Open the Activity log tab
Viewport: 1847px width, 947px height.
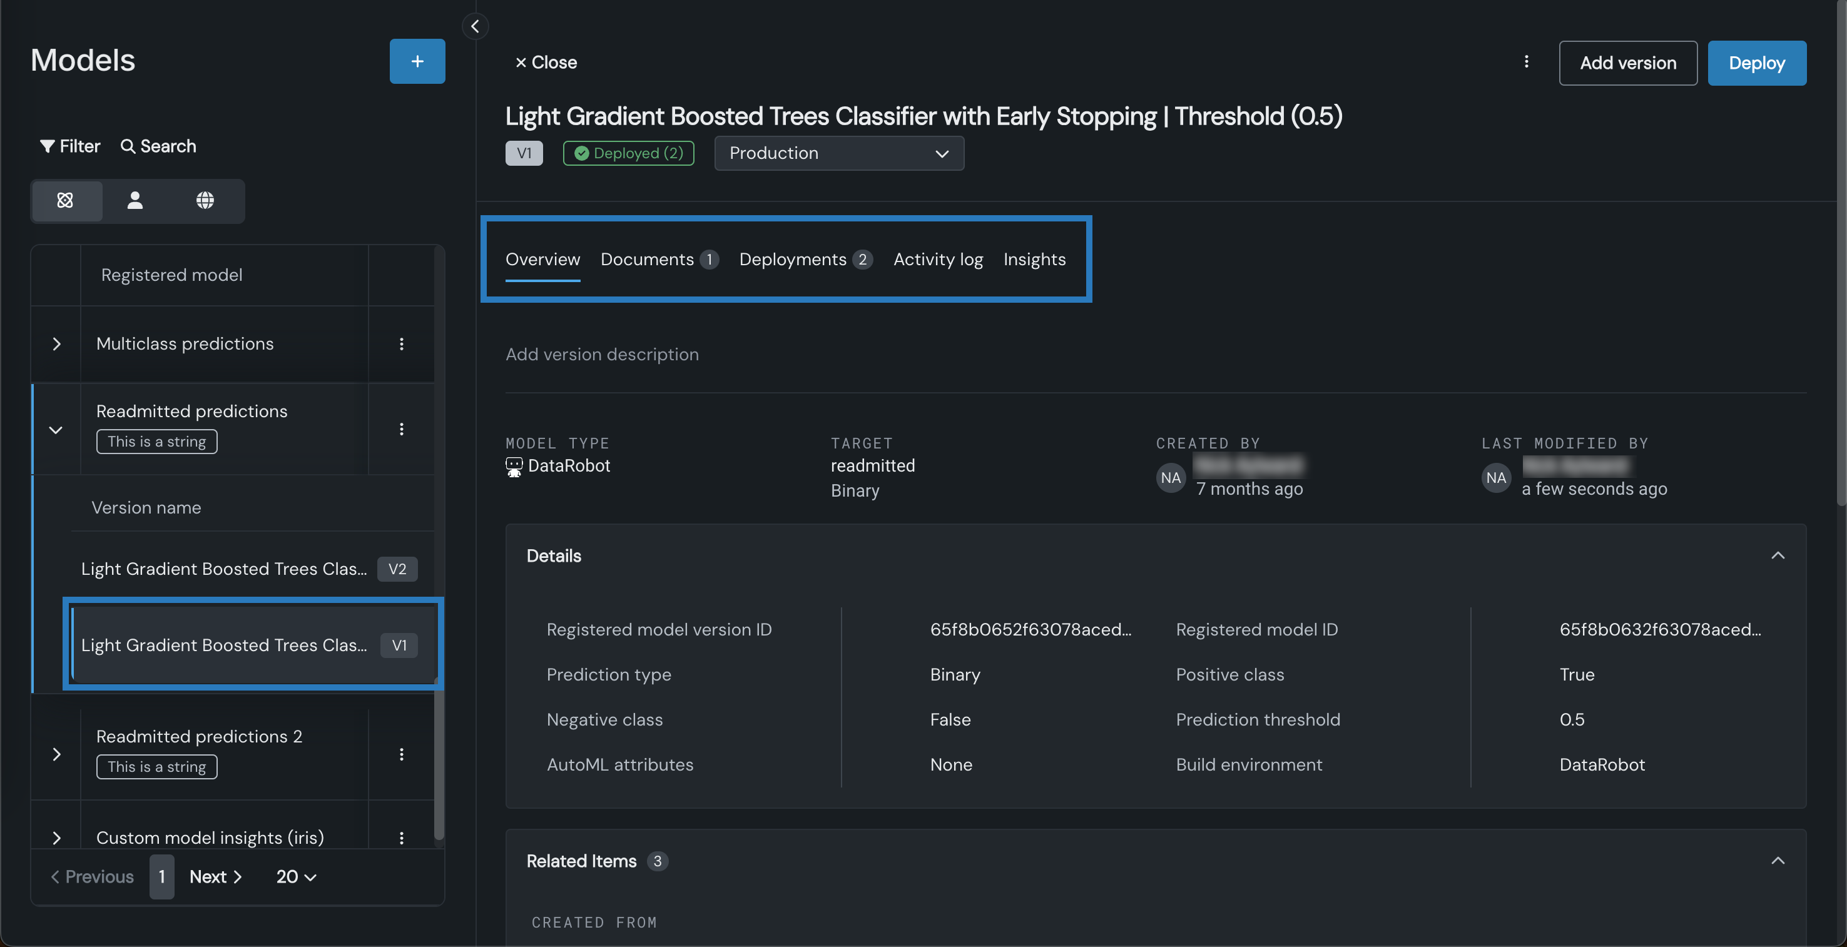938,260
